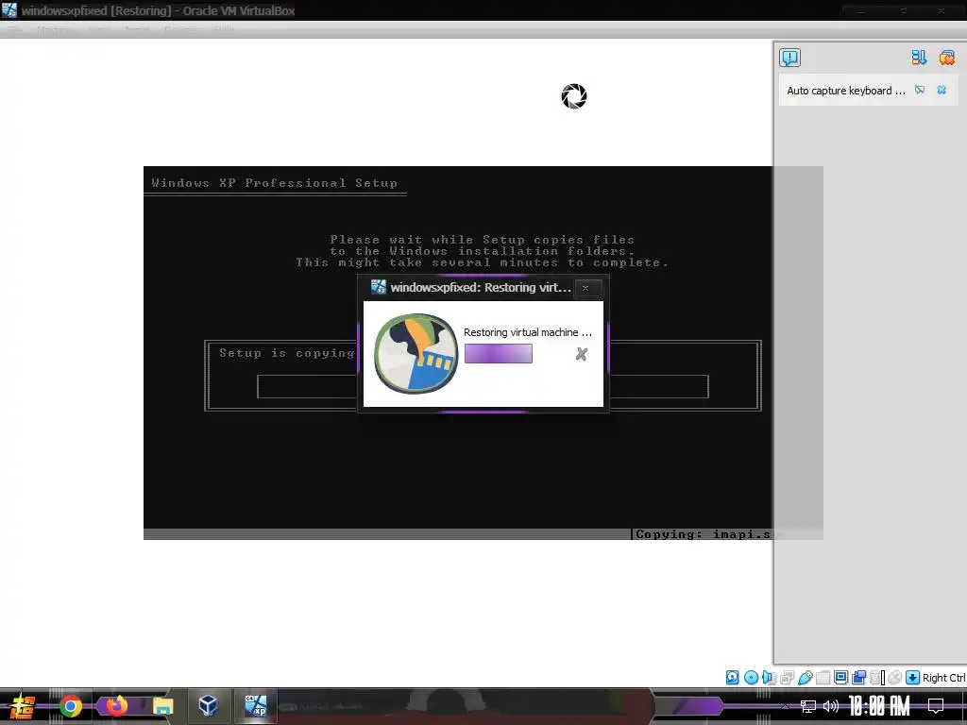The image size is (967, 725).
Task: Open the VirtualBox notification center icon
Action: pyautogui.click(x=789, y=58)
